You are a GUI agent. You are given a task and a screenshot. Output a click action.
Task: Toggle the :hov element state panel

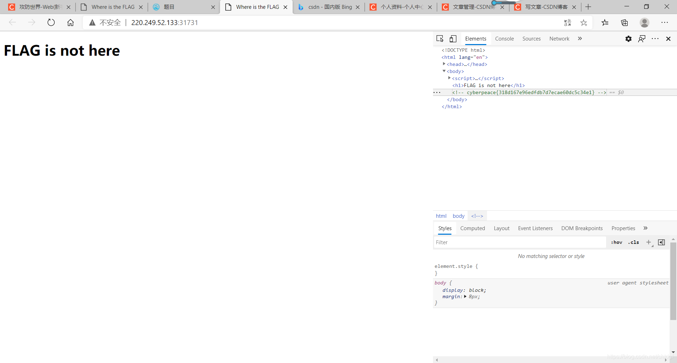tap(617, 242)
